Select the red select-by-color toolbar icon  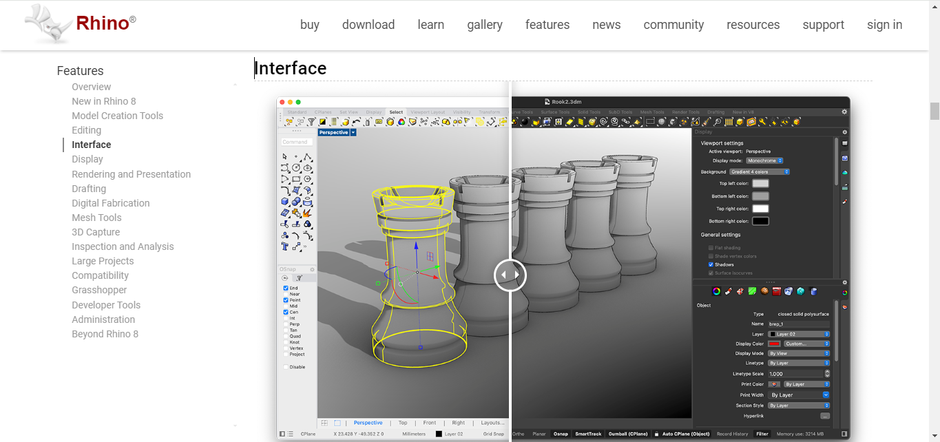(x=401, y=123)
